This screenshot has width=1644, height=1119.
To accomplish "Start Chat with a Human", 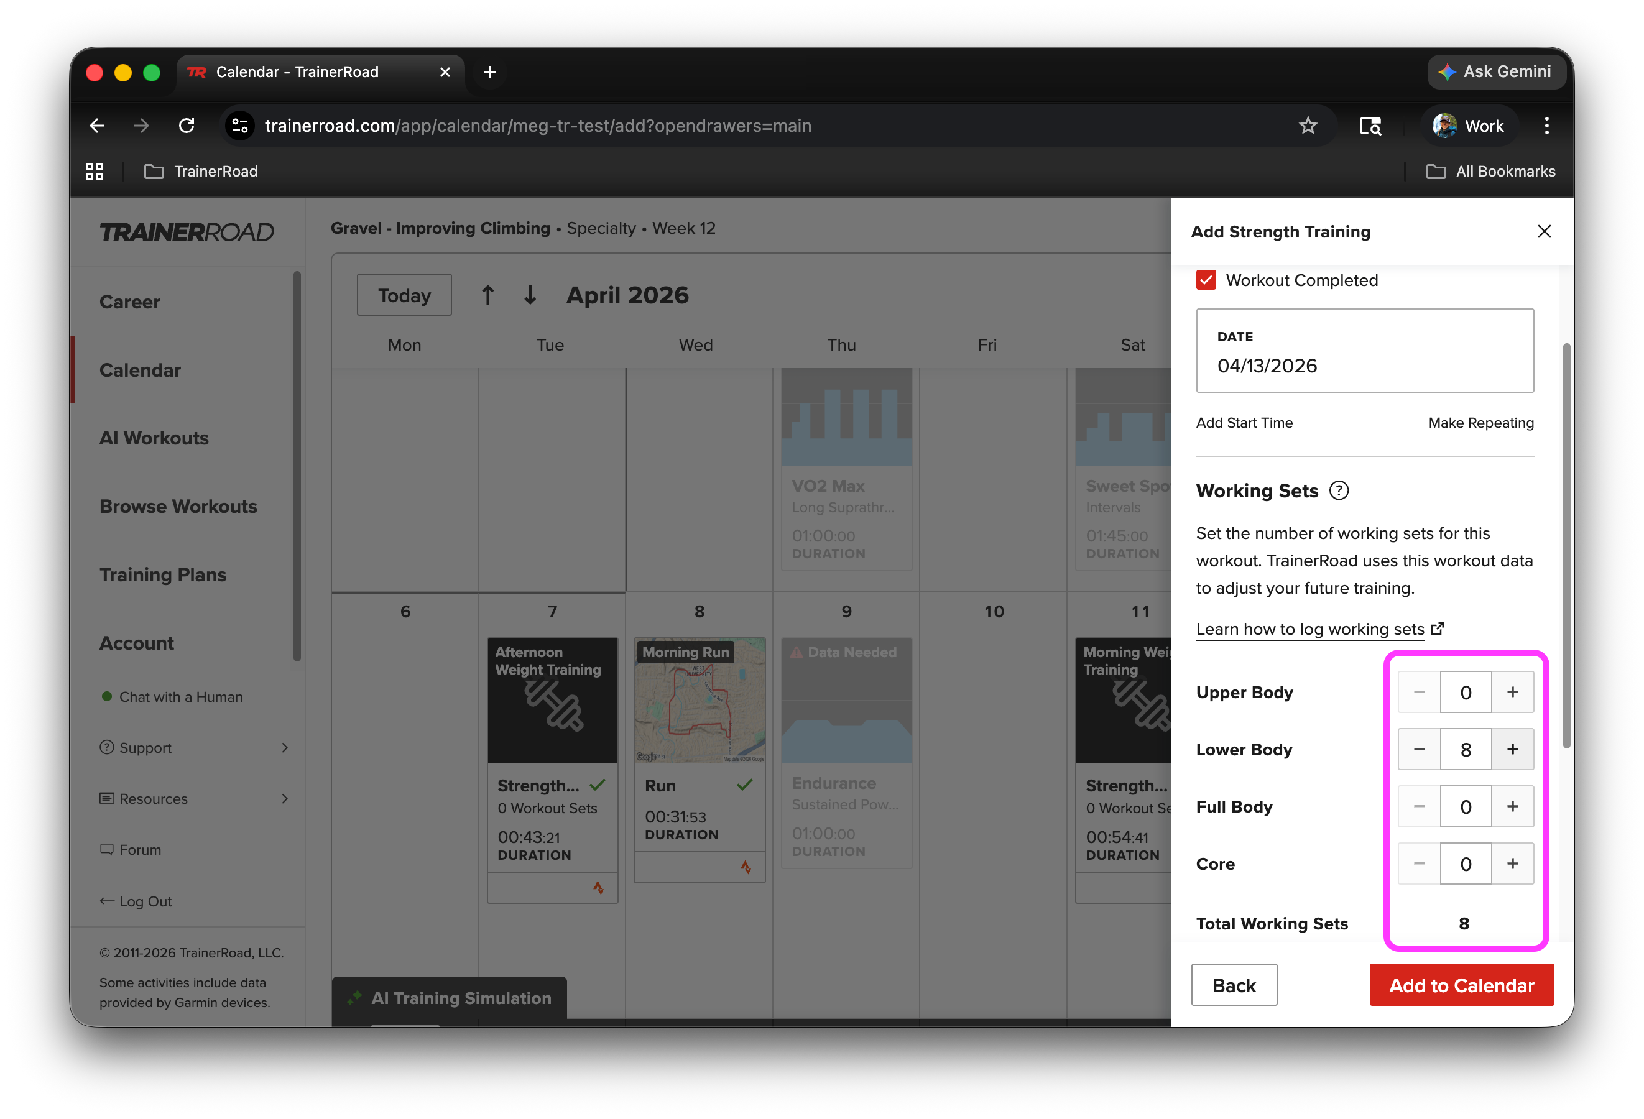I will [x=173, y=697].
